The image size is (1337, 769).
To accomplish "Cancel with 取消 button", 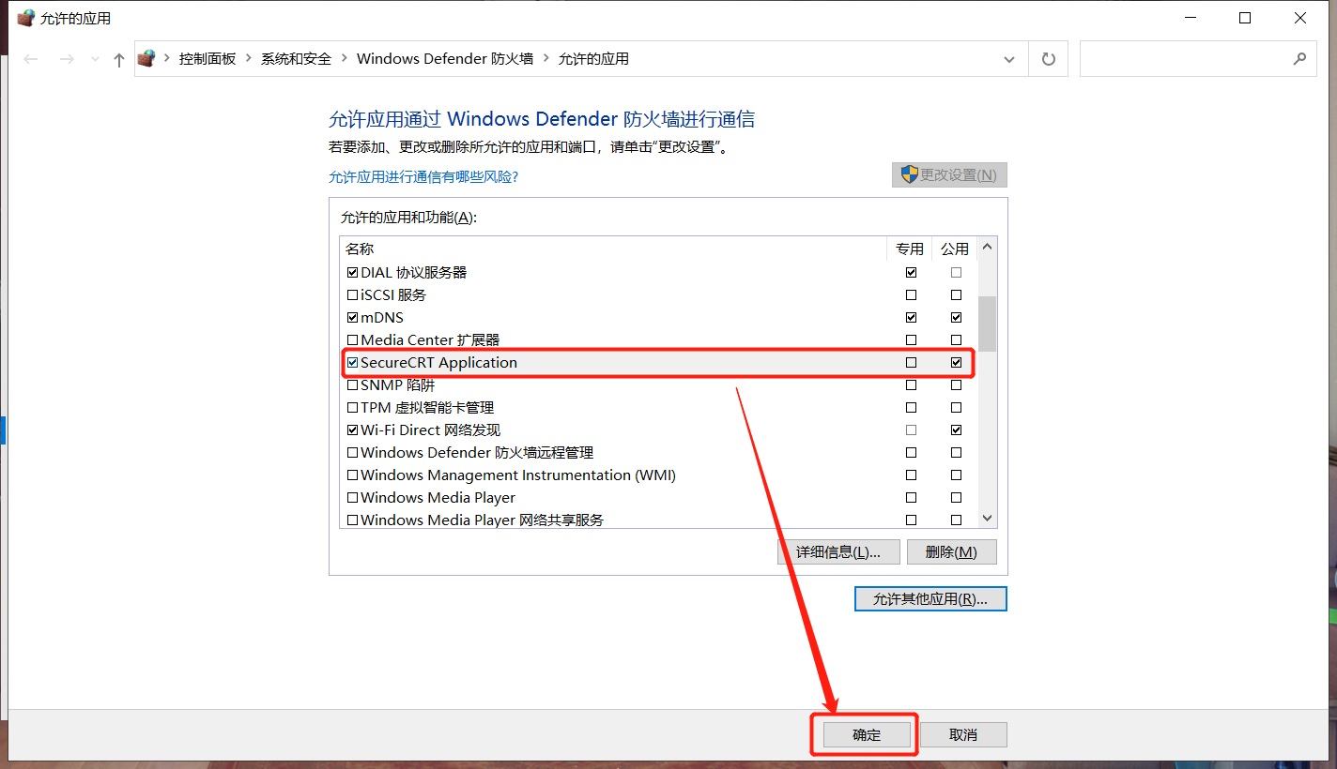I will point(963,734).
